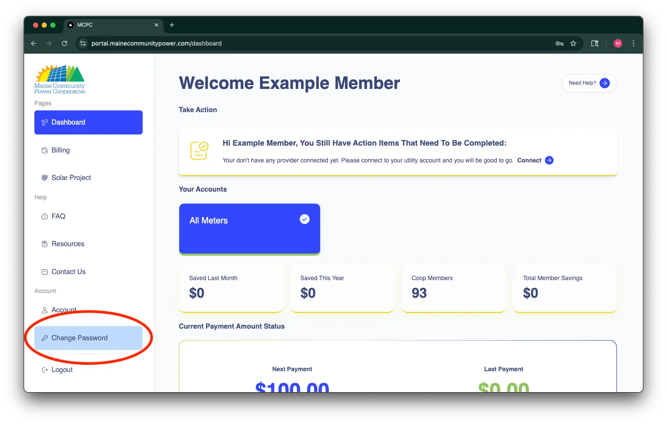
Task: Click the blue arrow next to Connect
Action: tap(549, 160)
